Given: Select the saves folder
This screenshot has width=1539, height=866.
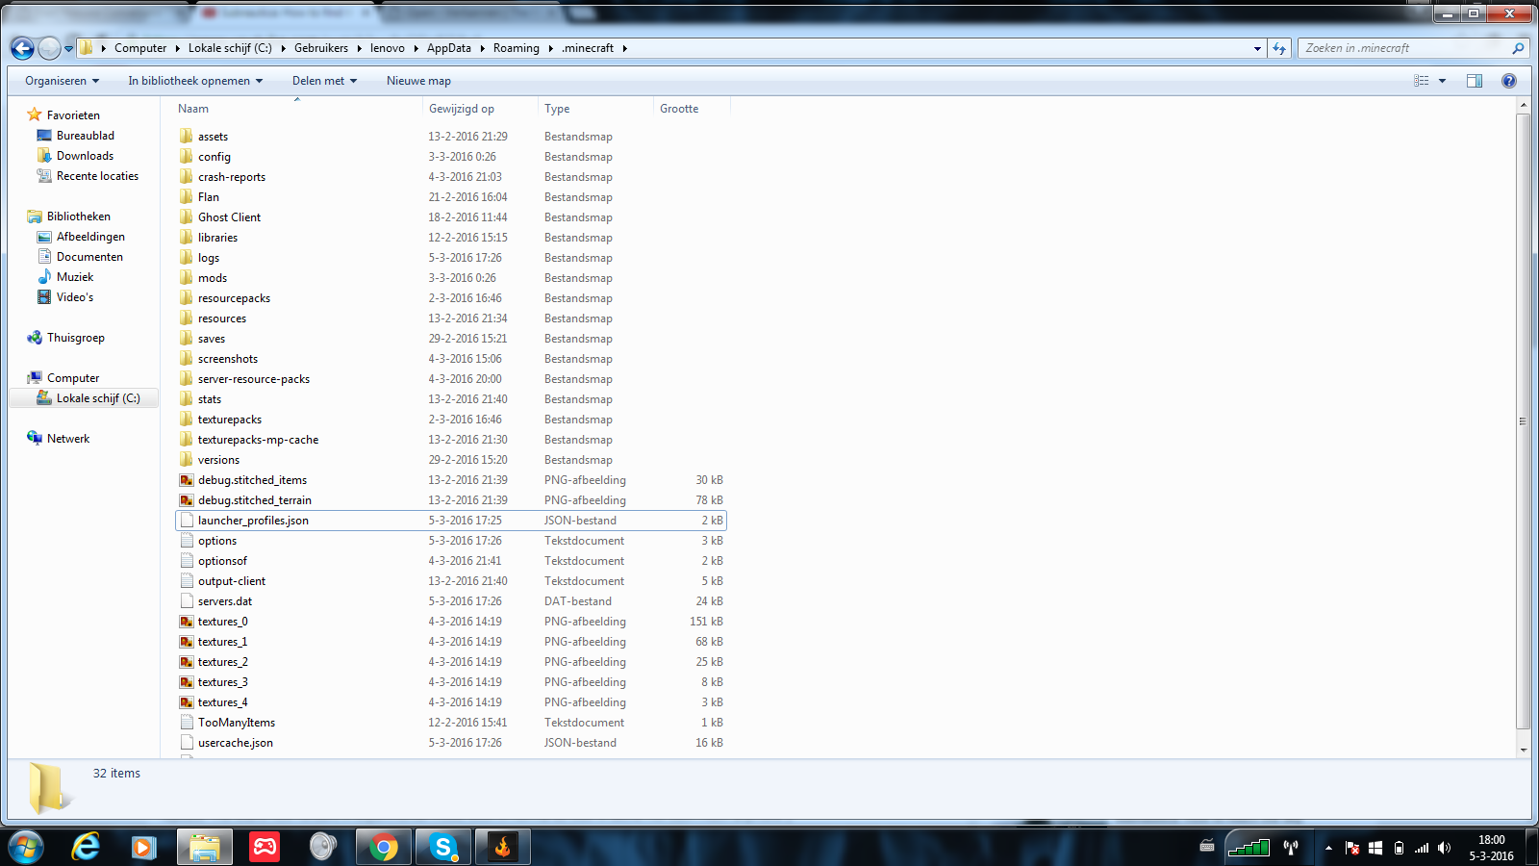Looking at the screenshot, I should point(211,339).
